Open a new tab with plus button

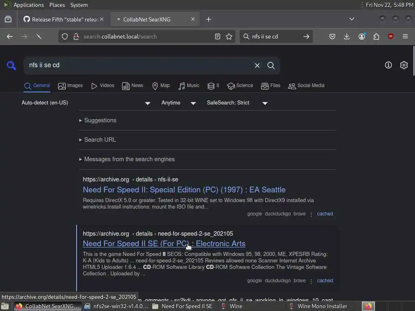click(x=209, y=19)
